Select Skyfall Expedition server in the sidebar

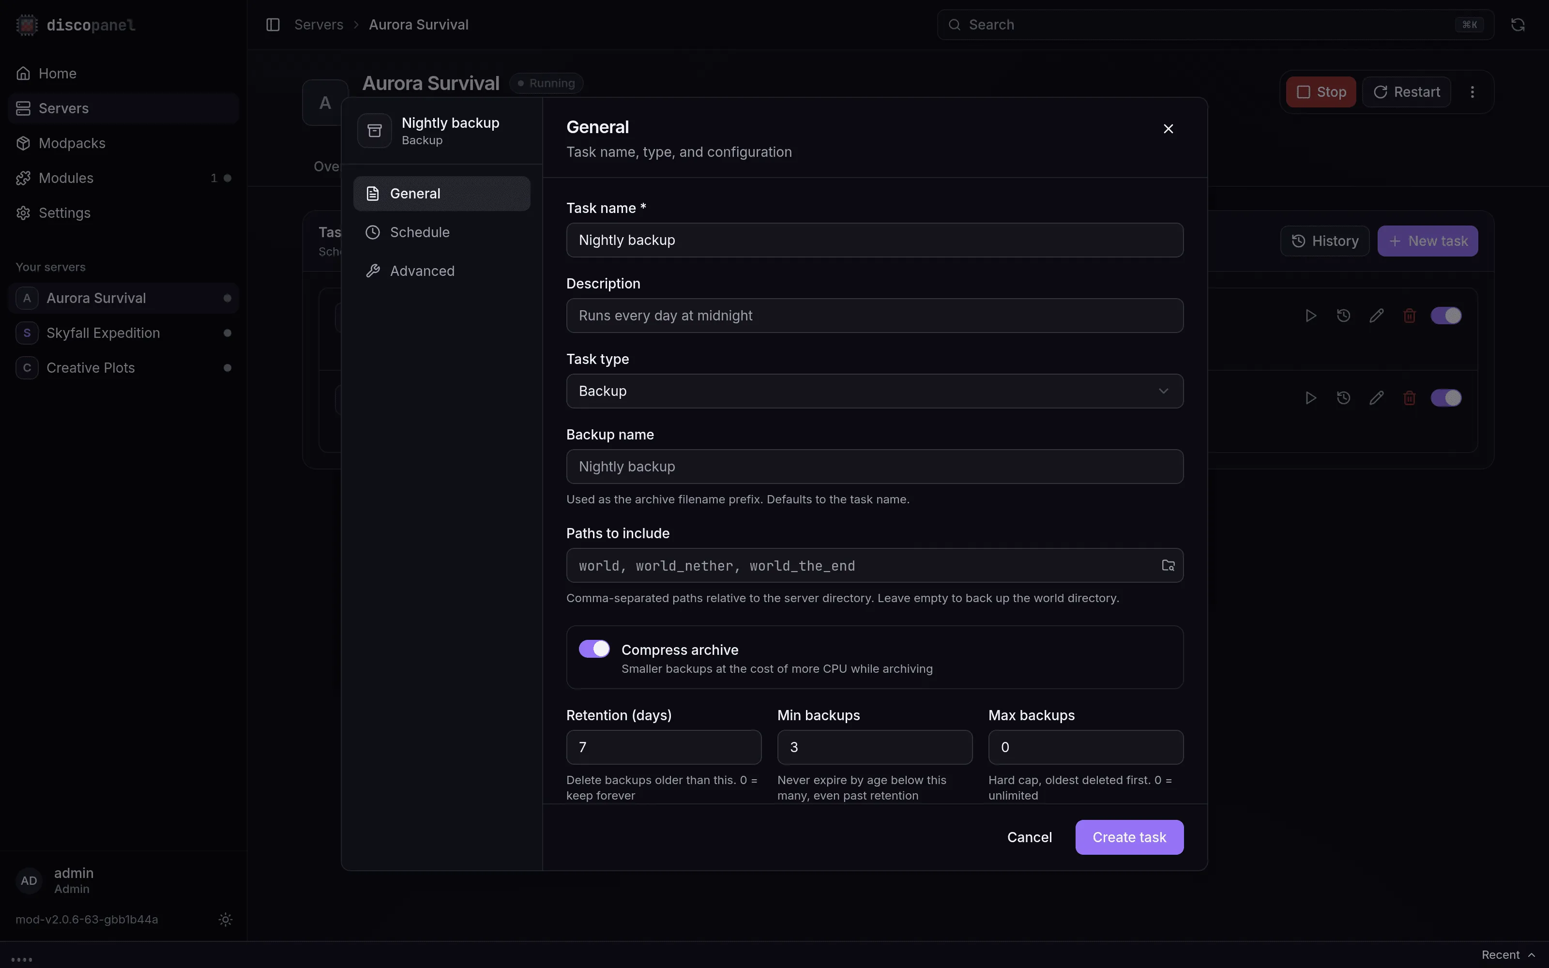coord(123,333)
